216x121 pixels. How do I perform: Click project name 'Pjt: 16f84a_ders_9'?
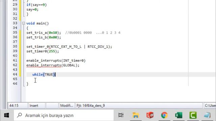[x=91, y=106]
